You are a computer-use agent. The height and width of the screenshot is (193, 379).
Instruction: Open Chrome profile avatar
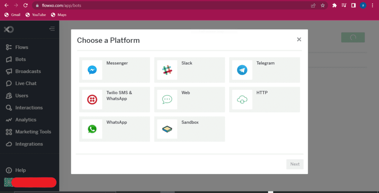click(363, 5)
